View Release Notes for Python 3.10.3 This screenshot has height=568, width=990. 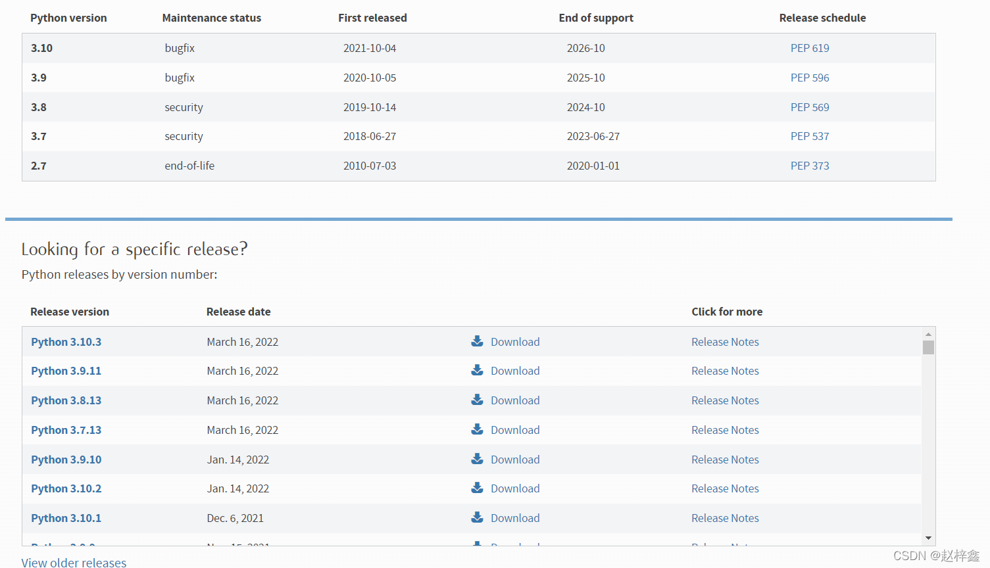point(725,342)
